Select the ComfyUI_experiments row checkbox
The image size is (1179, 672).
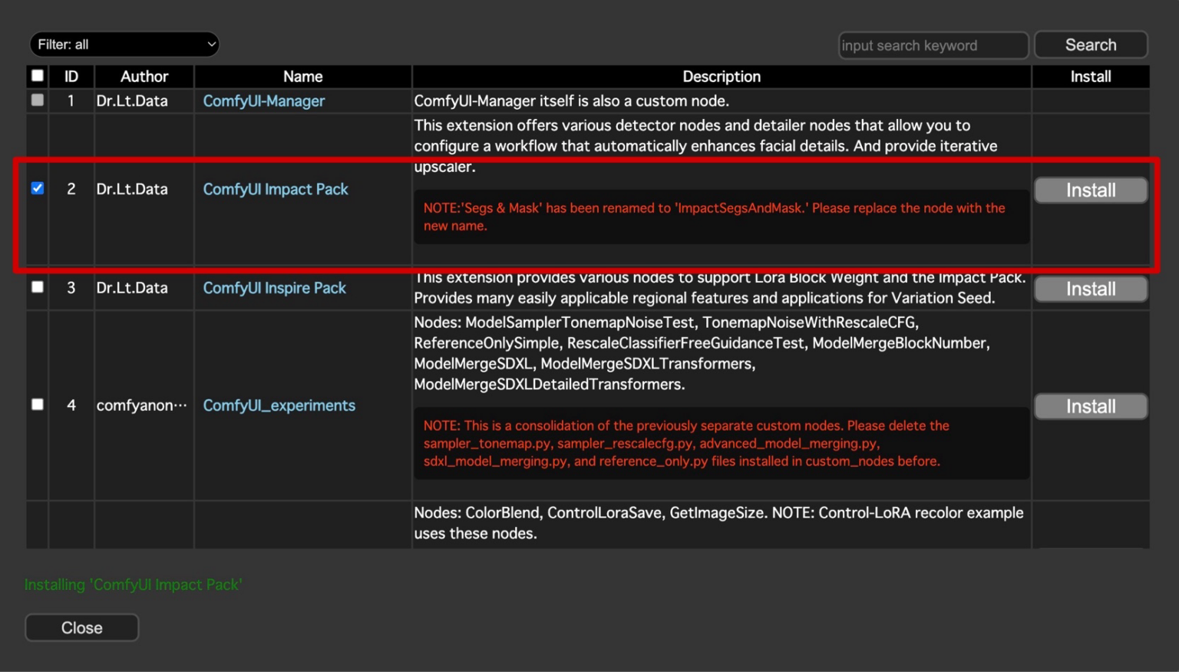pyautogui.click(x=37, y=405)
